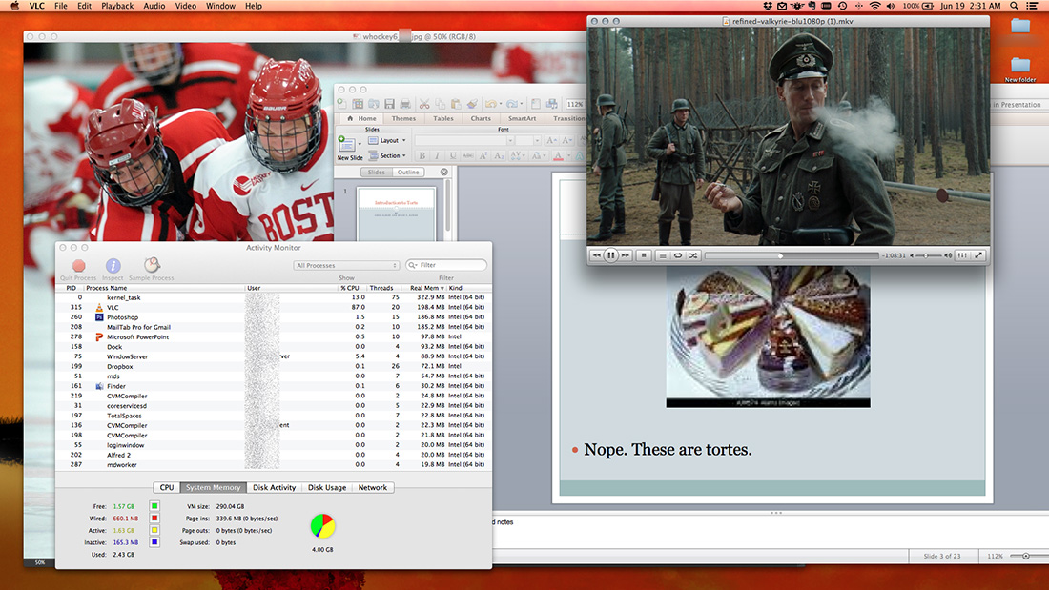Pause the VLC video playback
The width and height of the screenshot is (1049, 590).
[x=610, y=255]
